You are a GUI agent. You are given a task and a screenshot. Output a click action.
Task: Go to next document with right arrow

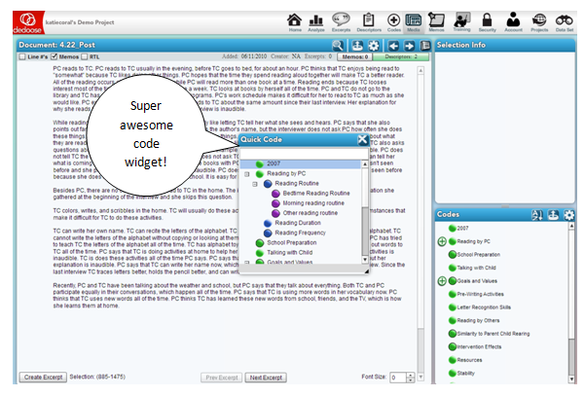click(409, 46)
